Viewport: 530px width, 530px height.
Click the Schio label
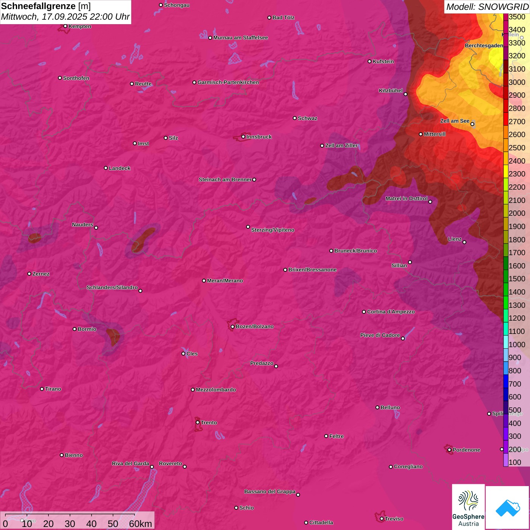pyautogui.click(x=246, y=508)
